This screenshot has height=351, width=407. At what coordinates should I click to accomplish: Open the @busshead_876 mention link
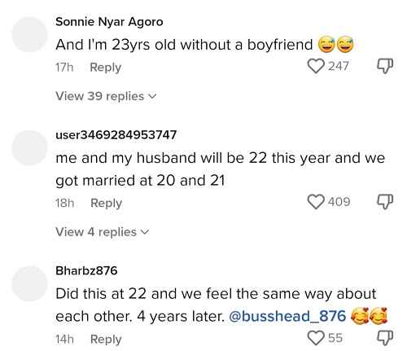click(287, 316)
